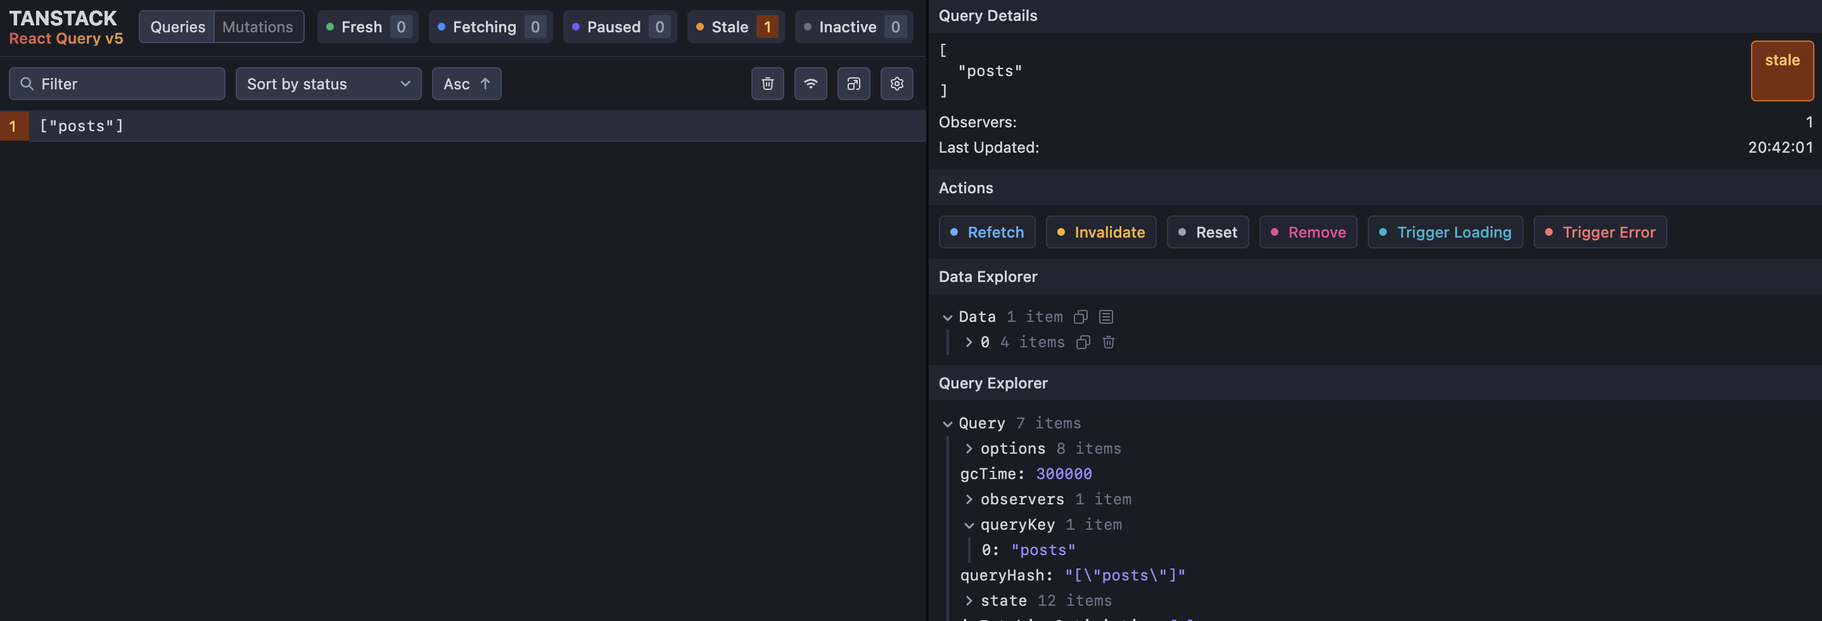Click the TanStack logo button
Image resolution: width=1822 pixels, height=621 pixels.
tap(66, 27)
